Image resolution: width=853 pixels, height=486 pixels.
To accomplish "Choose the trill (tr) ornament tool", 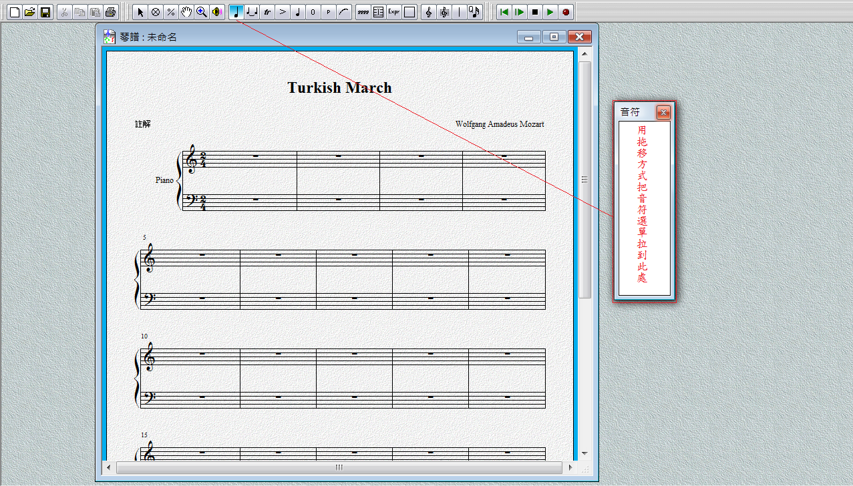I will (x=267, y=12).
